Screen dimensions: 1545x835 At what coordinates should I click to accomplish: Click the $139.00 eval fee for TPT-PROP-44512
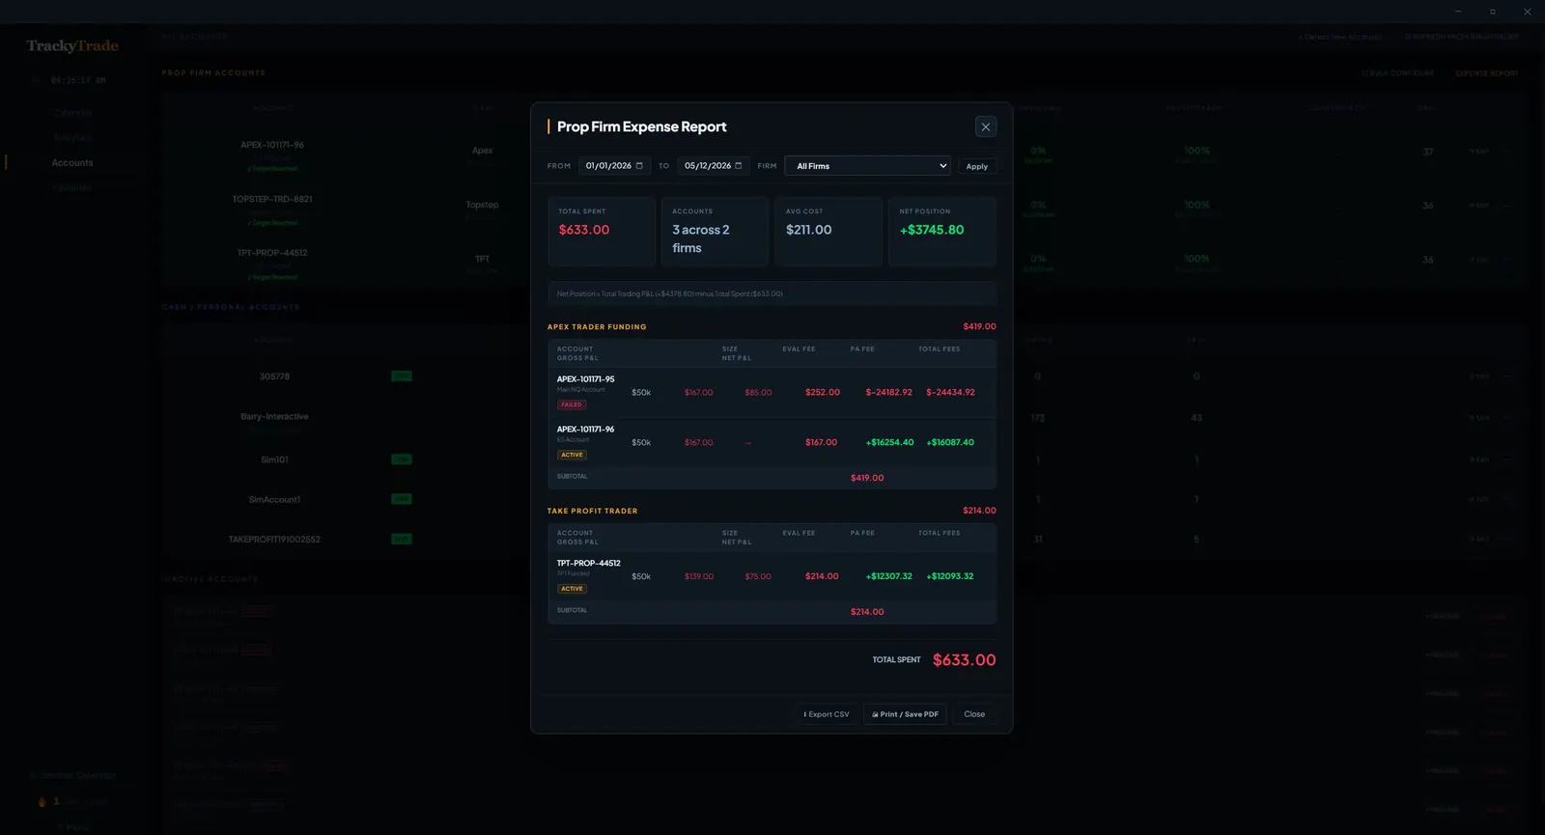699,576
